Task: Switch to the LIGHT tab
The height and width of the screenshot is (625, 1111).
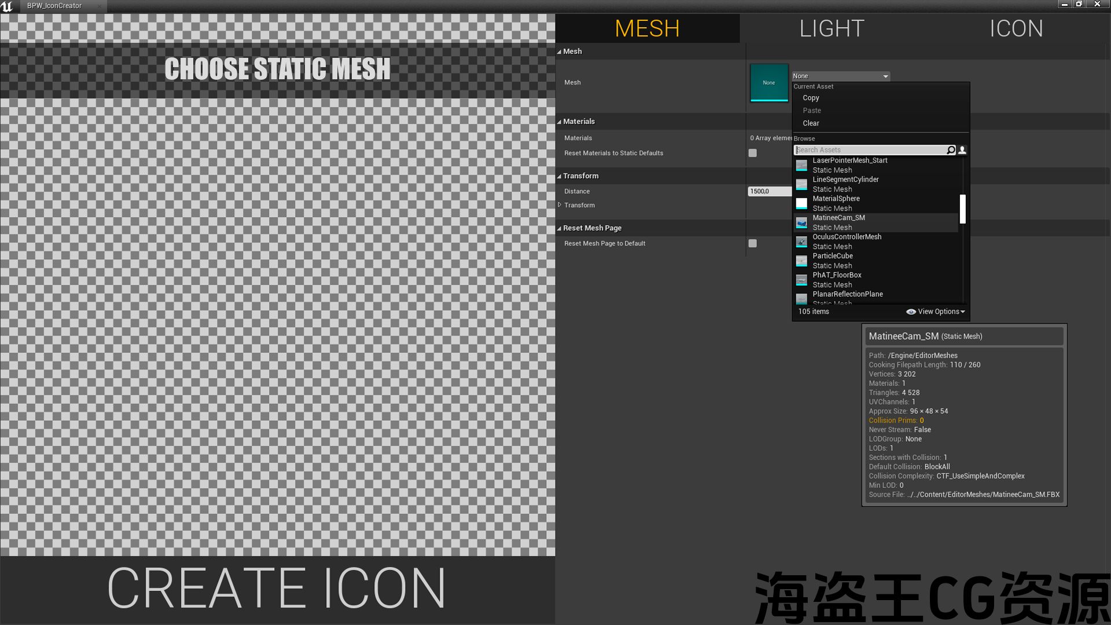Action: coord(832,28)
